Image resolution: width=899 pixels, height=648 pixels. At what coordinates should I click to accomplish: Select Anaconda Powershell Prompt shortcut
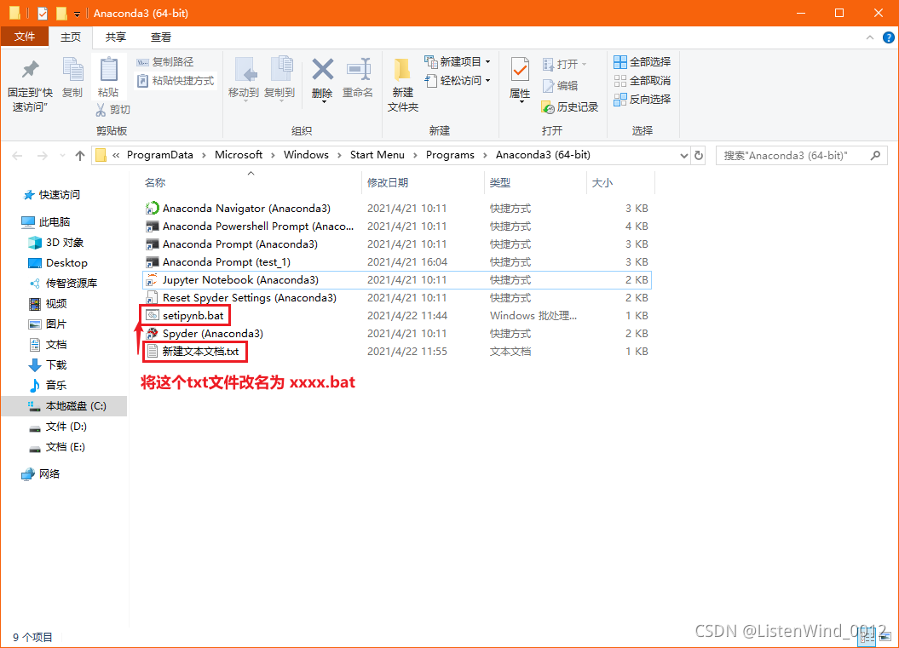click(397, 227)
